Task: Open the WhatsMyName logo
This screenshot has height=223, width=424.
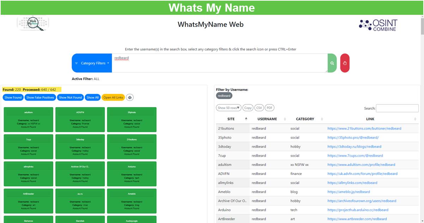Action: pyautogui.click(x=33, y=23)
